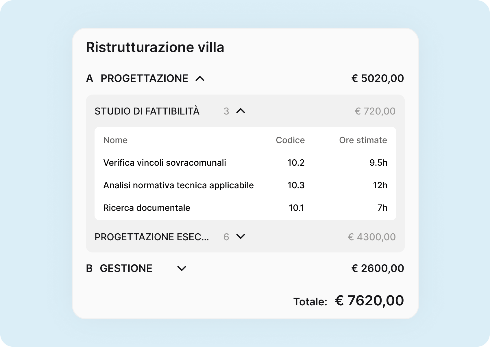This screenshot has width=490, height=347.
Task: Click the GESTIONE section heading
Action: [x=126, y=269]
